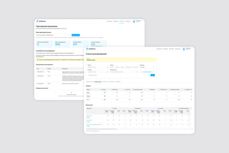Click the light-blue search-icon button in the filter panel

click(x=147, y=72)
